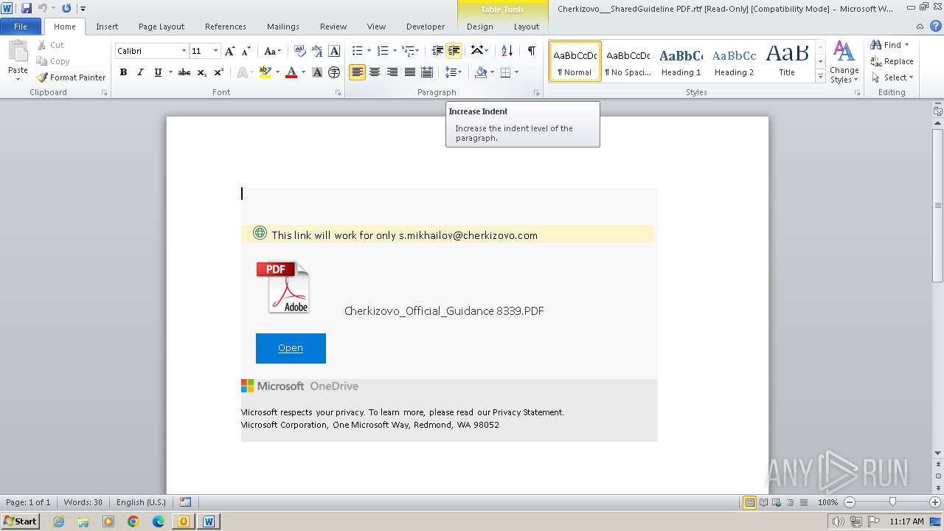
Task: Switch to Print Layout view
Action: (x=749, y=502)
